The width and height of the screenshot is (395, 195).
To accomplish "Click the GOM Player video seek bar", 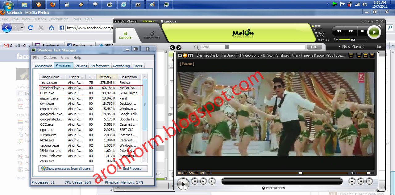I will (280, 173).
